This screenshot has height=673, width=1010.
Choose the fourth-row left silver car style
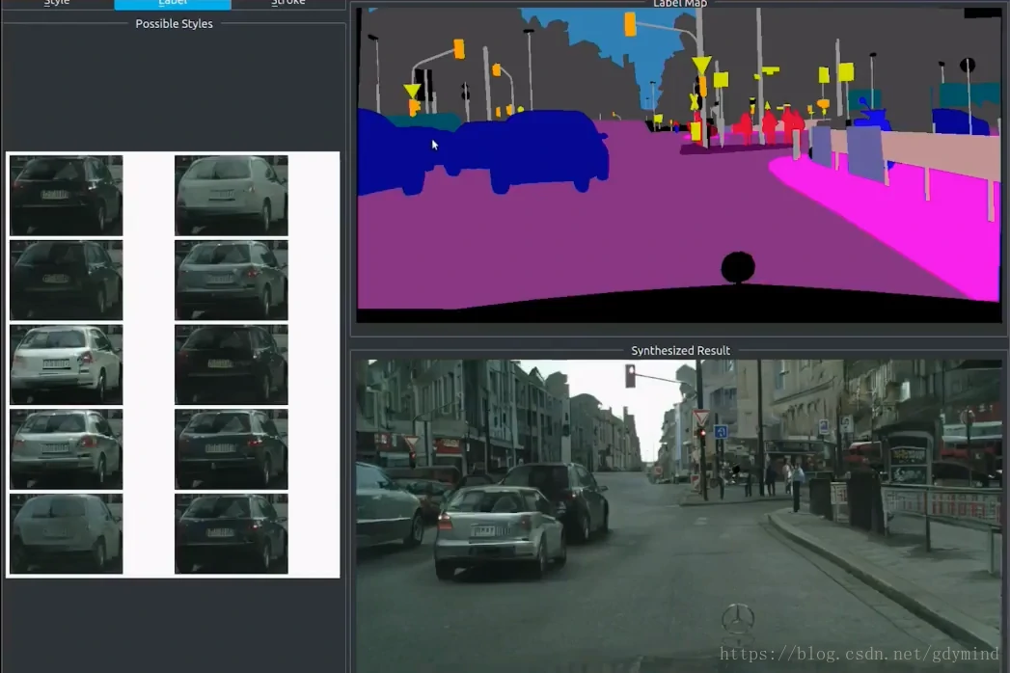pyautogui.click(x=66, y=449)
